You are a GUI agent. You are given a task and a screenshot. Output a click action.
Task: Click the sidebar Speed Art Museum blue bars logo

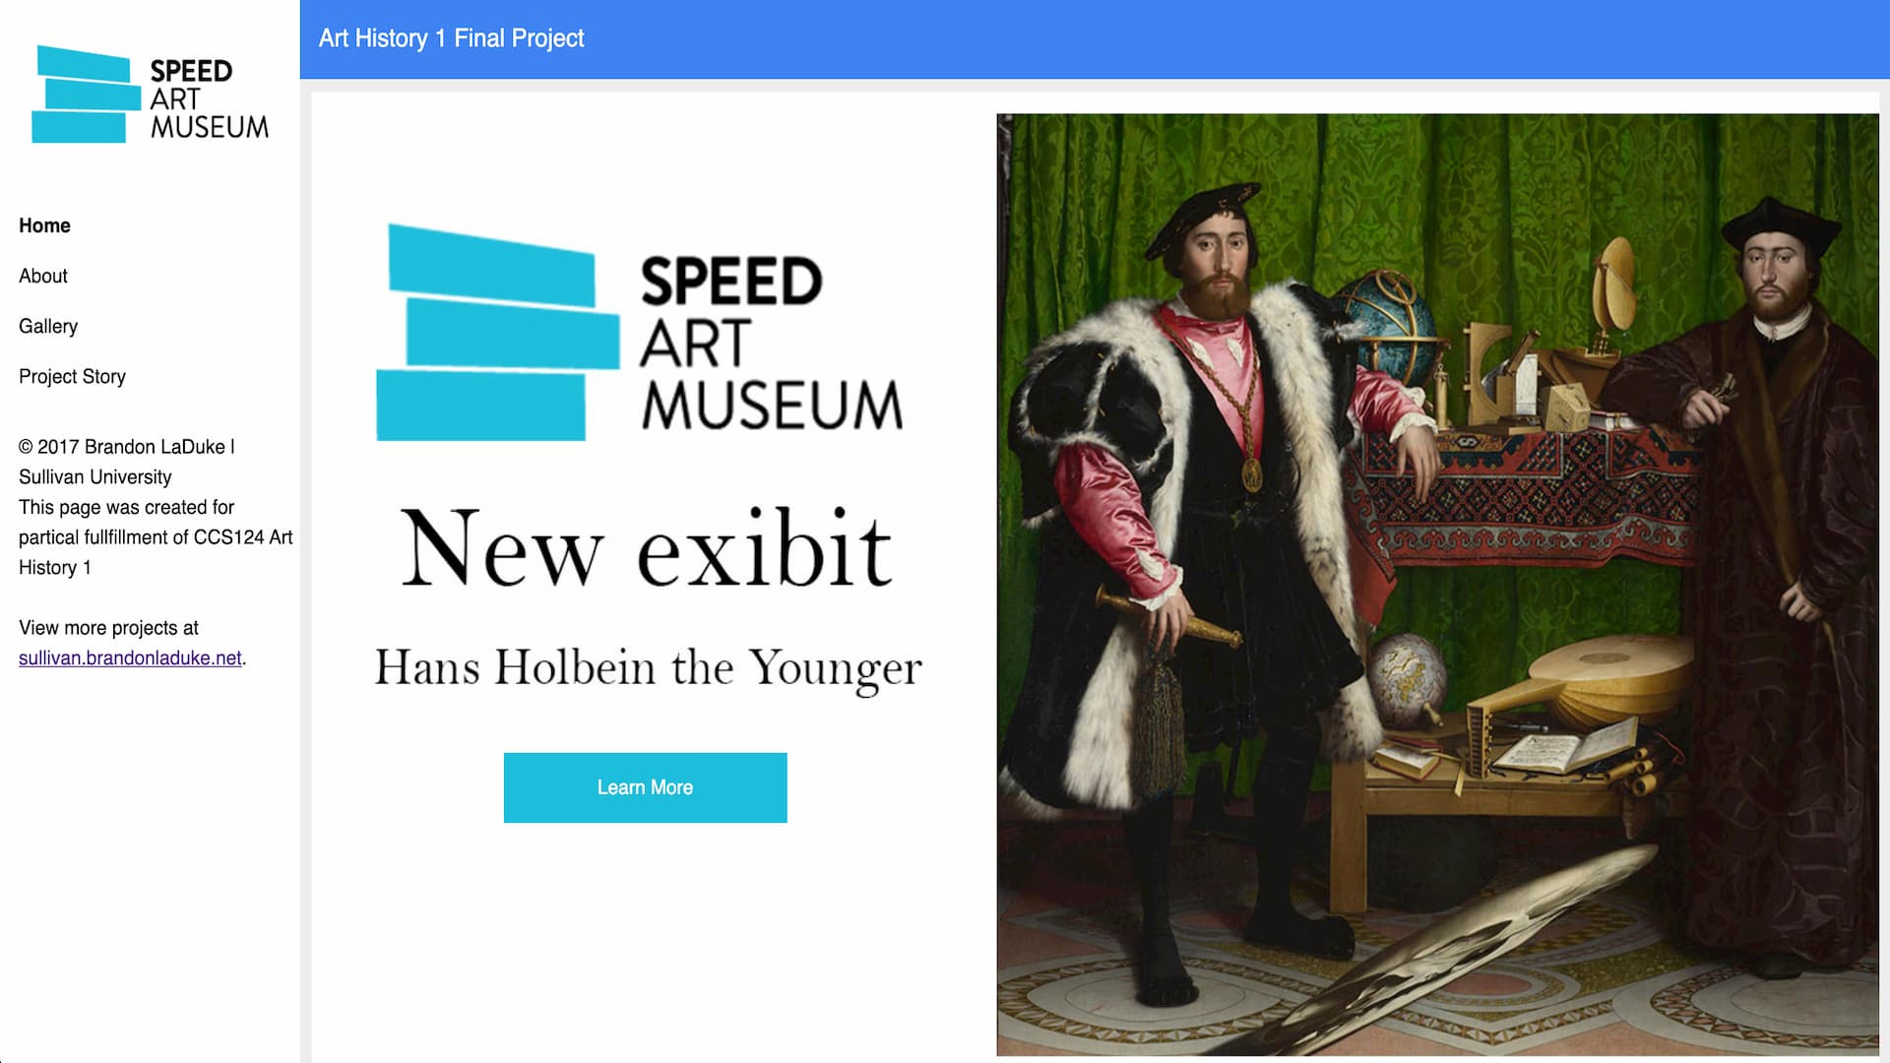click(x=86, y=94)
